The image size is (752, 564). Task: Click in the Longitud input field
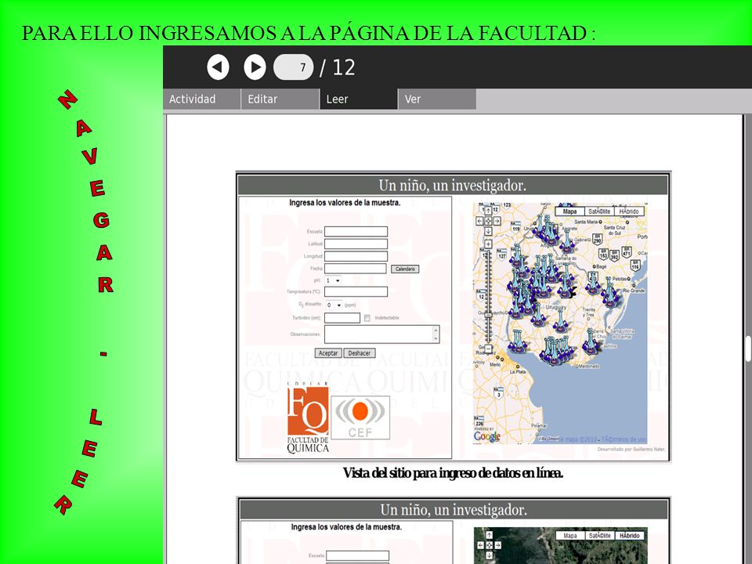(356, 256)
